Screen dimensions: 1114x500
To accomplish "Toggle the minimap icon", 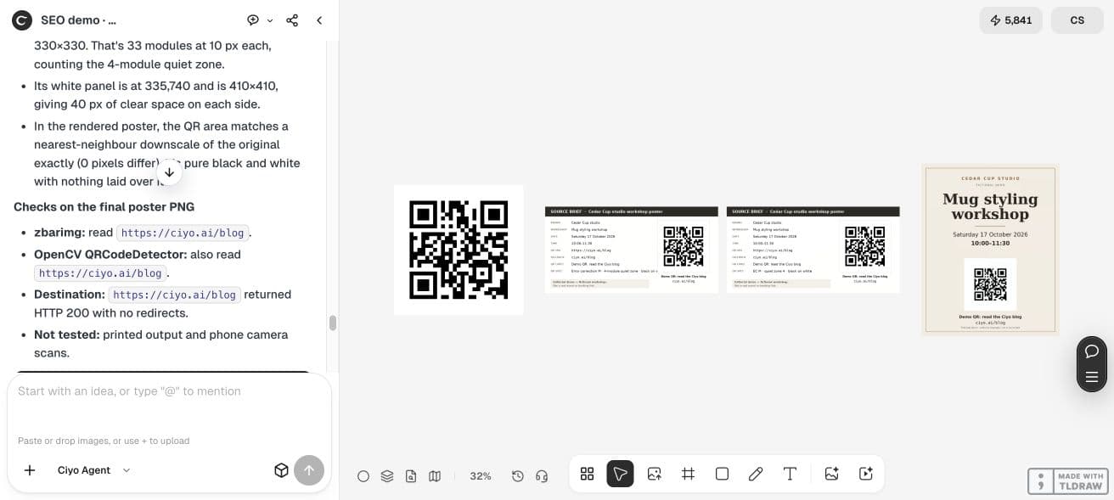I will 435,476.
